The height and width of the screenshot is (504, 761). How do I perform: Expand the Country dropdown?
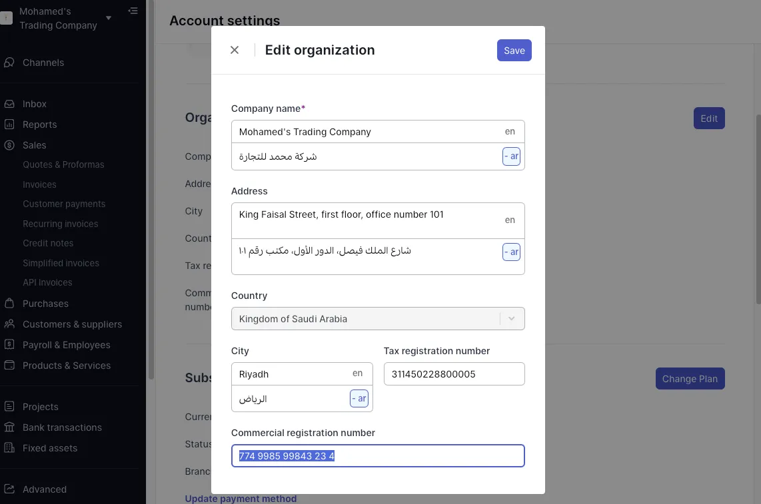click(x=512, y=318)
